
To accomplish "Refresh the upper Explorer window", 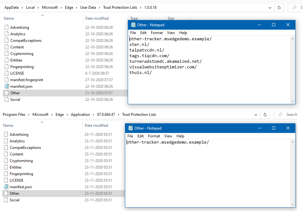I will tap(279, 7).
